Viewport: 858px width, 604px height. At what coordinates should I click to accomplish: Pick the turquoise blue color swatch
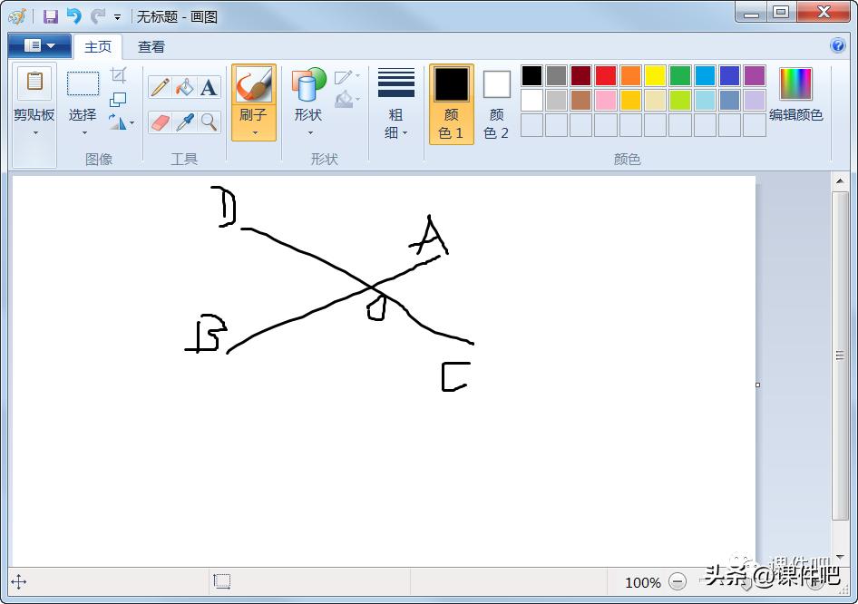point(705,75)
